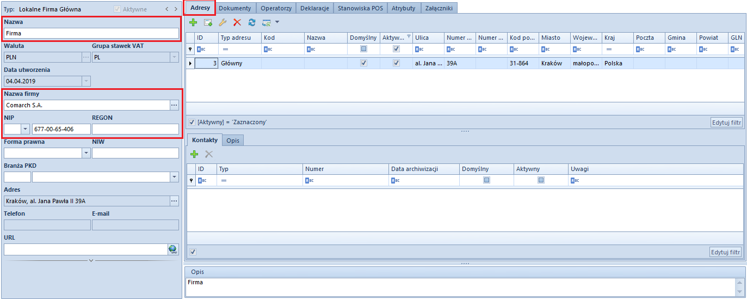
Task: Click filter funnel icon on Aktywny column
Action: click(x=409, y=36)
